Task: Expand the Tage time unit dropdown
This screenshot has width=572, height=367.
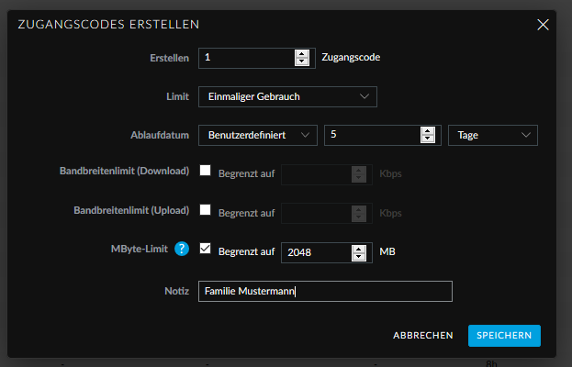Action: (492, 135)
